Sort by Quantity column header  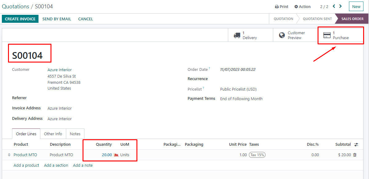click(x=104, y=144)
